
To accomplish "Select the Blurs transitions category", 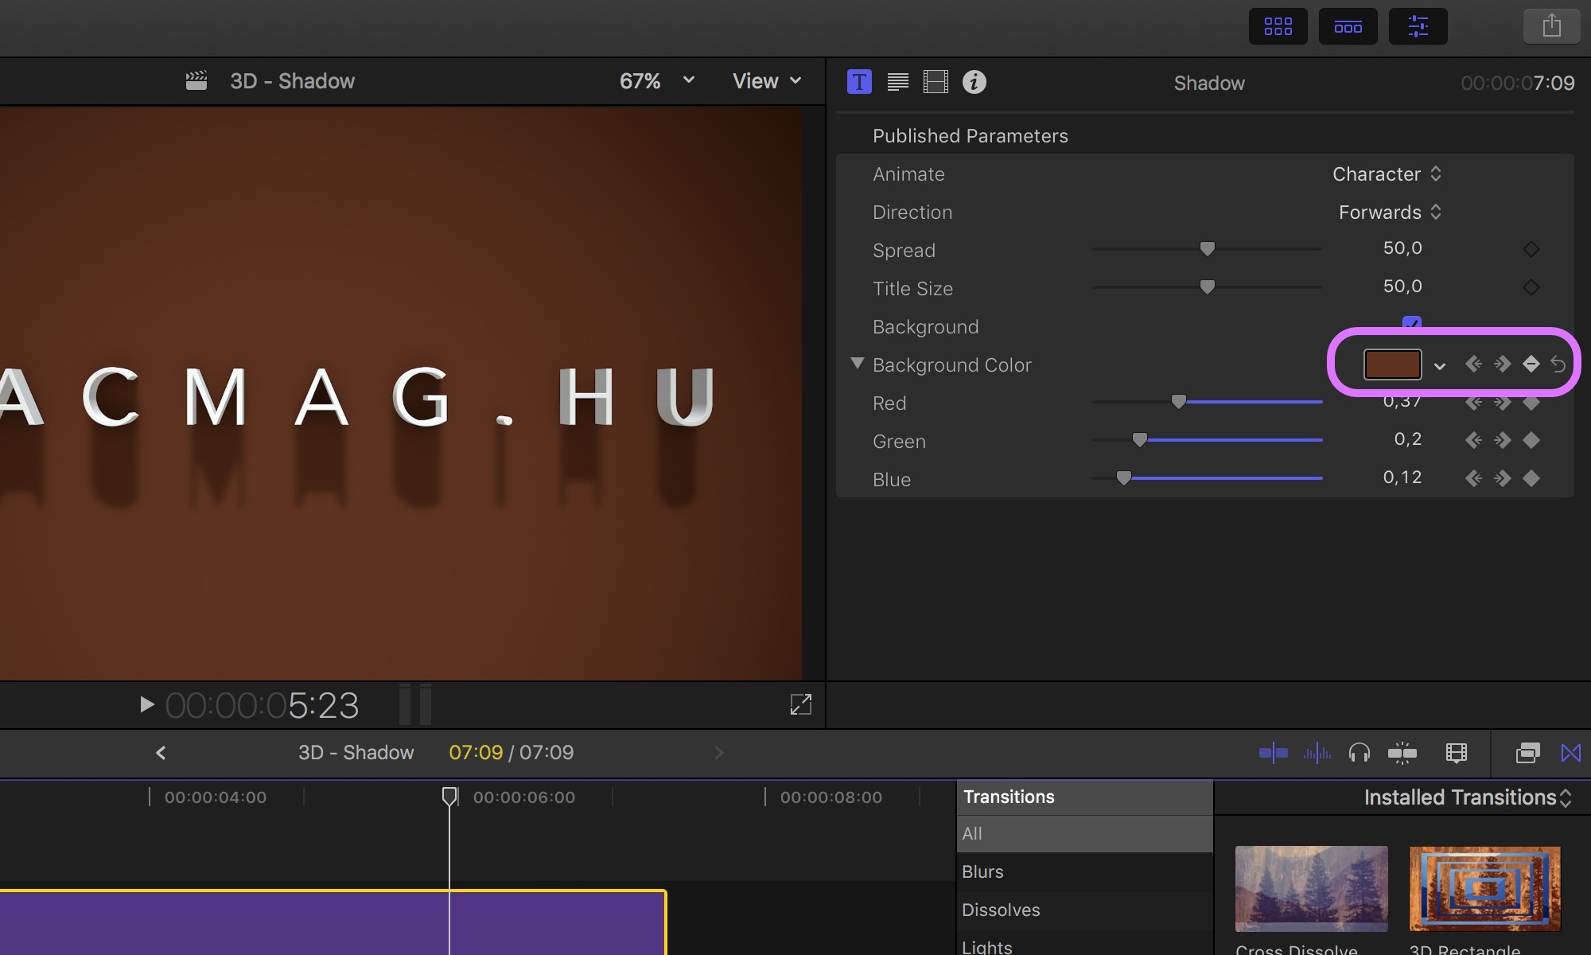I will click(983, 871).
